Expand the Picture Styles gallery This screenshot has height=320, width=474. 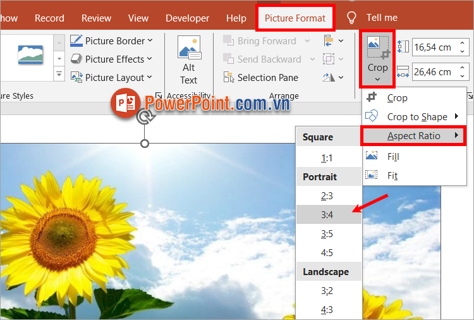tap(59, 73)
